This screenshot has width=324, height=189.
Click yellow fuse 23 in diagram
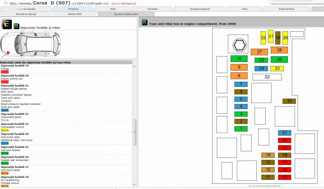point(277,68)
